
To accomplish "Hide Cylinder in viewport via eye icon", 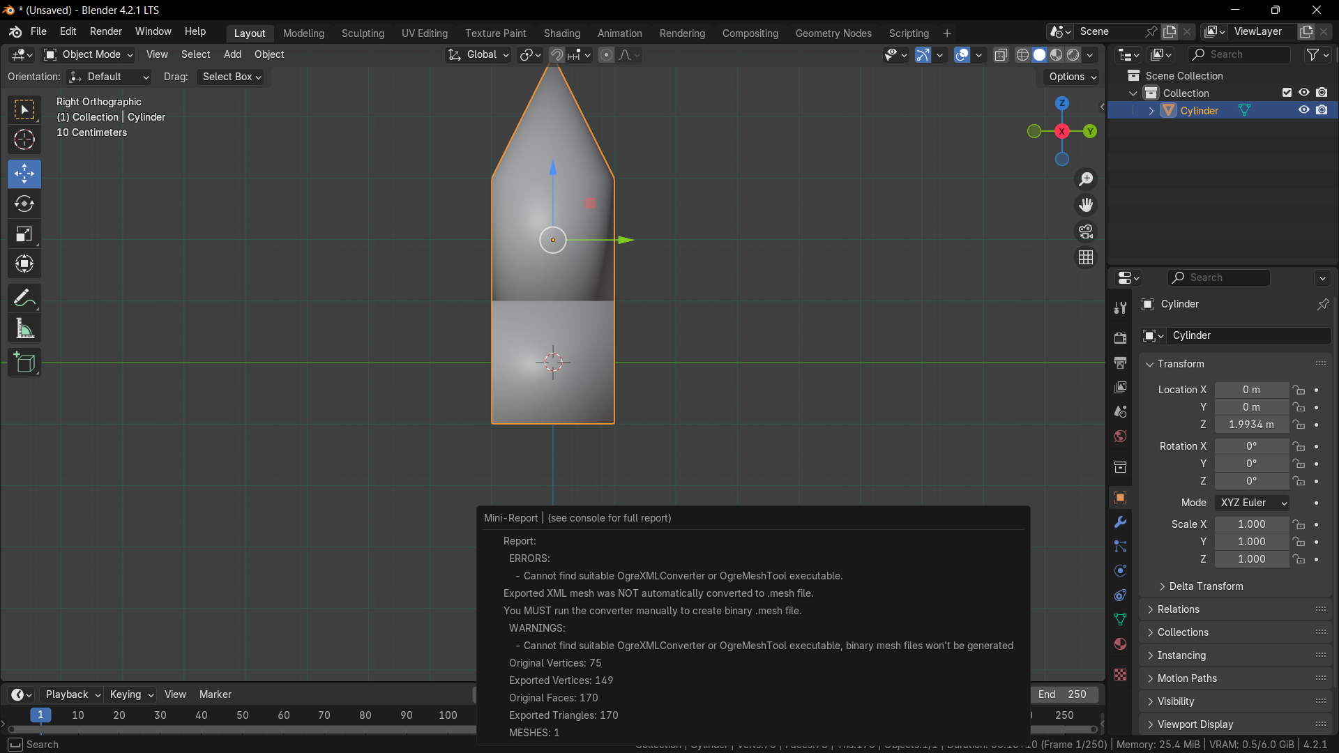I will 1303,110.
